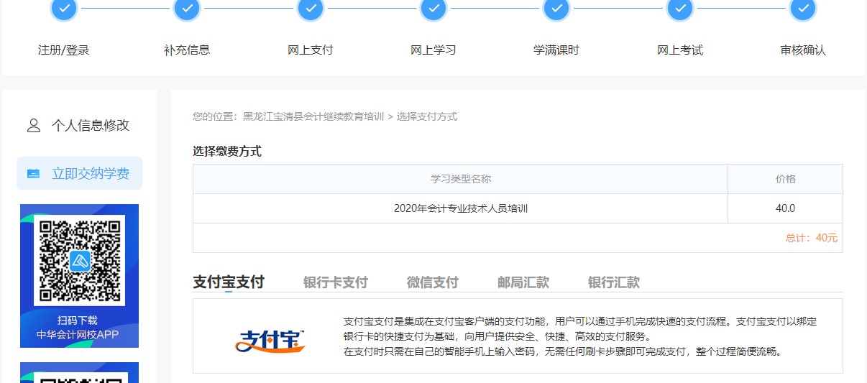Viewport: 867px width, 383px height.
Task: Select the 支付宝支付 tab
Action: 229,282
